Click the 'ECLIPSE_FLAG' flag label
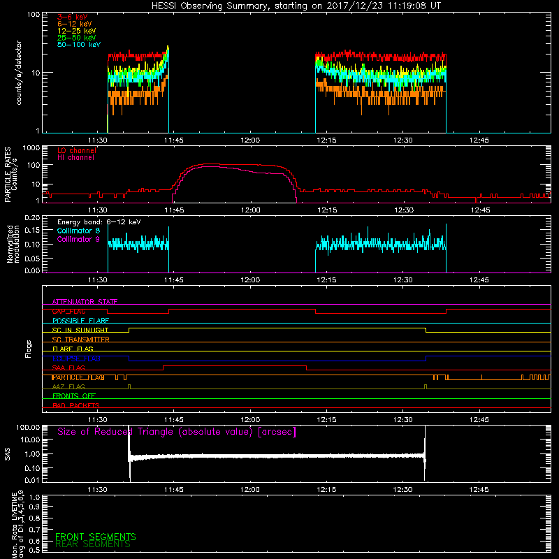The height and width of the screenshot is (559, 559). [76, 358]
